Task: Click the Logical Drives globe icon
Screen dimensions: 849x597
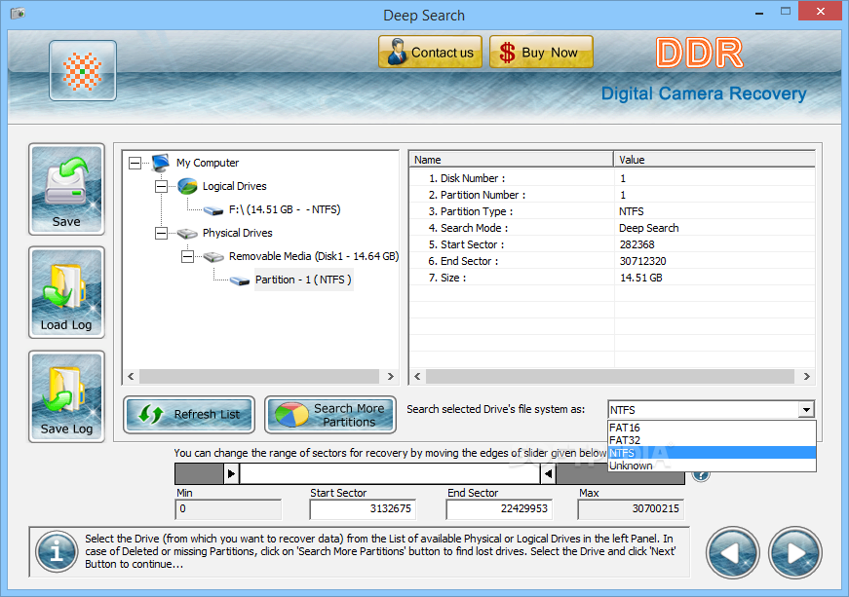Action: 187,186
